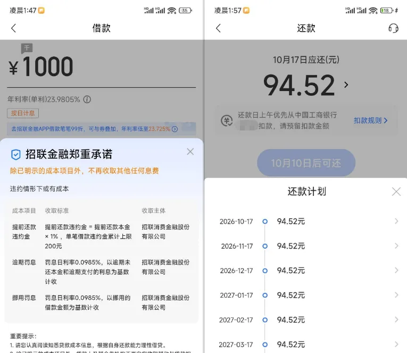Tap the 提前还款违约金 cost item

point(24,232)
